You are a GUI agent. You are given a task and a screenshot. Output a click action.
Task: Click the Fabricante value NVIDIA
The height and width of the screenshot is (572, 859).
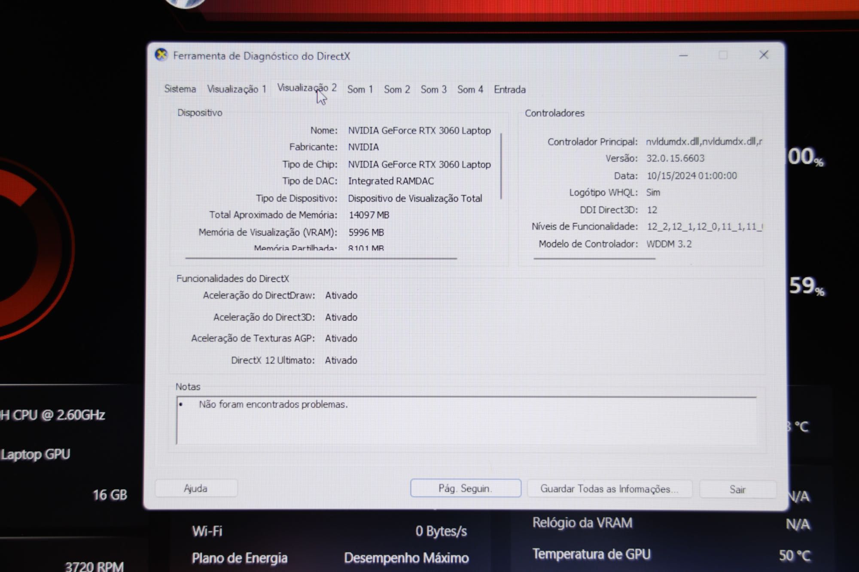pyautogui.click(x=363, y=147)
